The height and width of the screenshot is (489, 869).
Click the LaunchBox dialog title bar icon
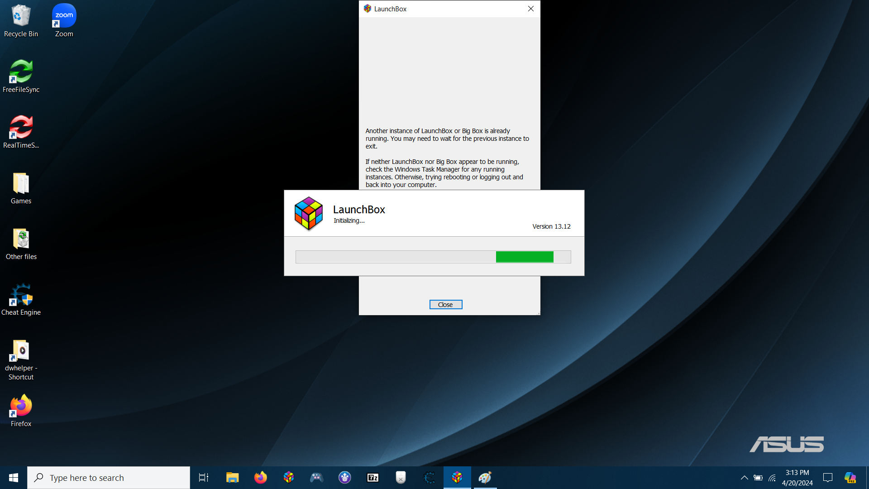pyautogui.click(x=368, y=9)
